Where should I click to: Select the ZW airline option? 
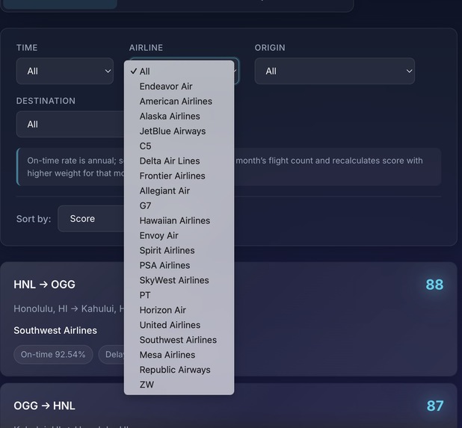179,385
